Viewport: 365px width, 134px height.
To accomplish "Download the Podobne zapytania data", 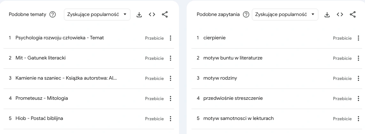I will pyautogui.click(x=327, y=15).
